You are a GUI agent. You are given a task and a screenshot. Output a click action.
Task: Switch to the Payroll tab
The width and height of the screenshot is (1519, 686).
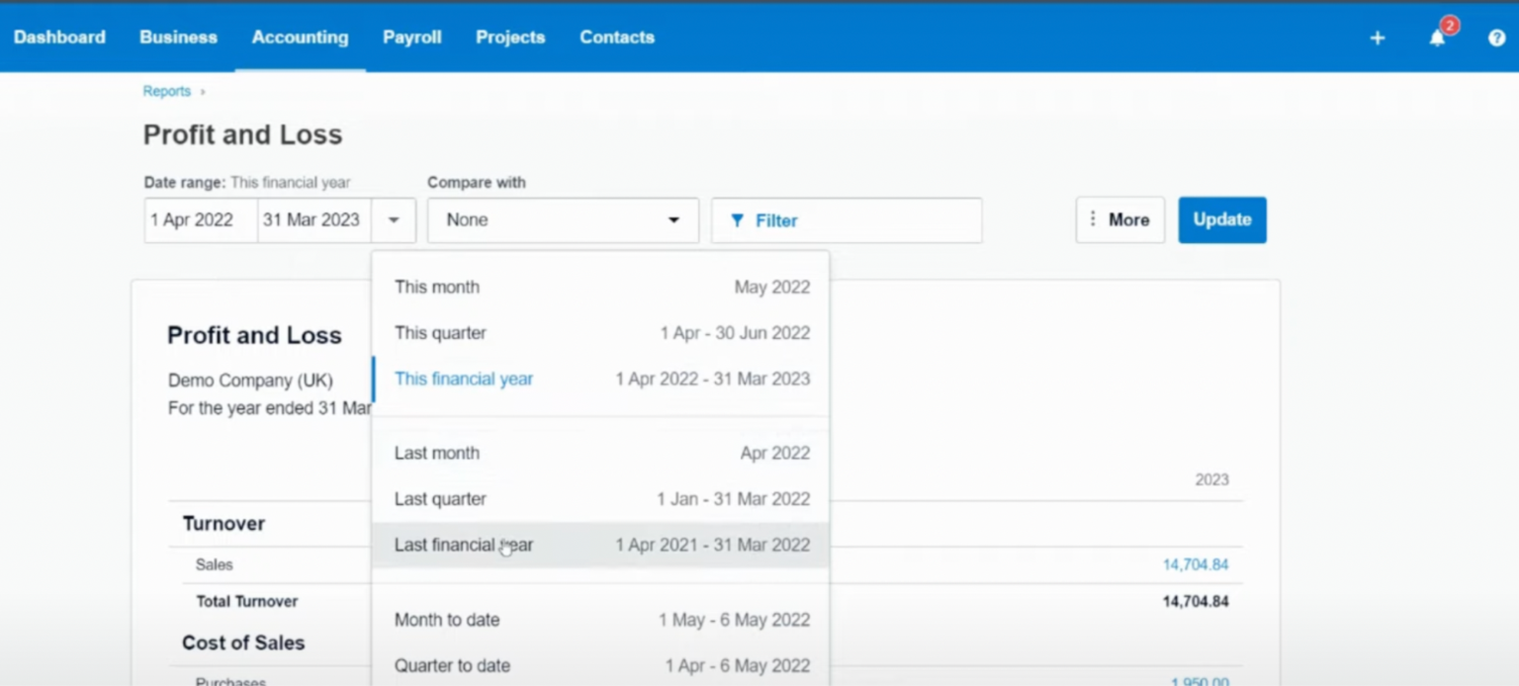[411, 38]
